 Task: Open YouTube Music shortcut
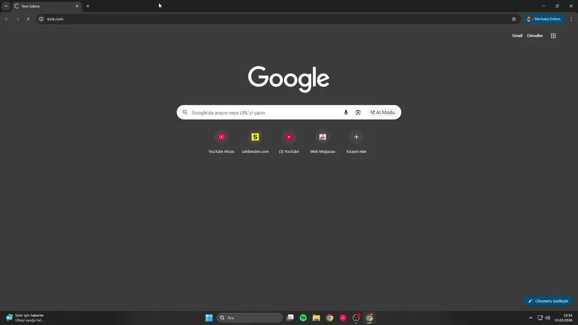(x=221, y=142)
